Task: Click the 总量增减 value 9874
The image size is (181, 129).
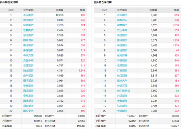Action: point(39,126)
